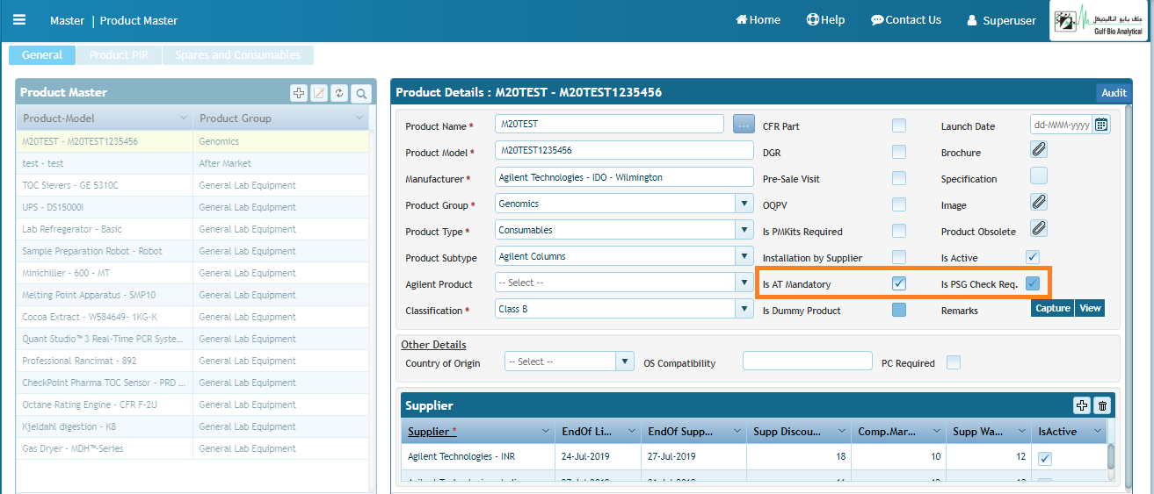Screen dimensions: 1154x494
Task: Switch to the Product PIR tab
Action: pyautogui.click(x=119, y=54)
